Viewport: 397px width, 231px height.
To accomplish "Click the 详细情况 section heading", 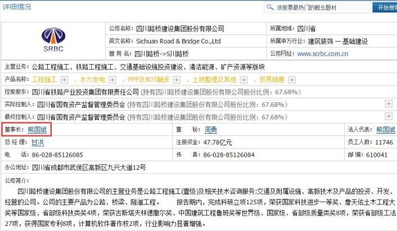I will tap(17, 7).
